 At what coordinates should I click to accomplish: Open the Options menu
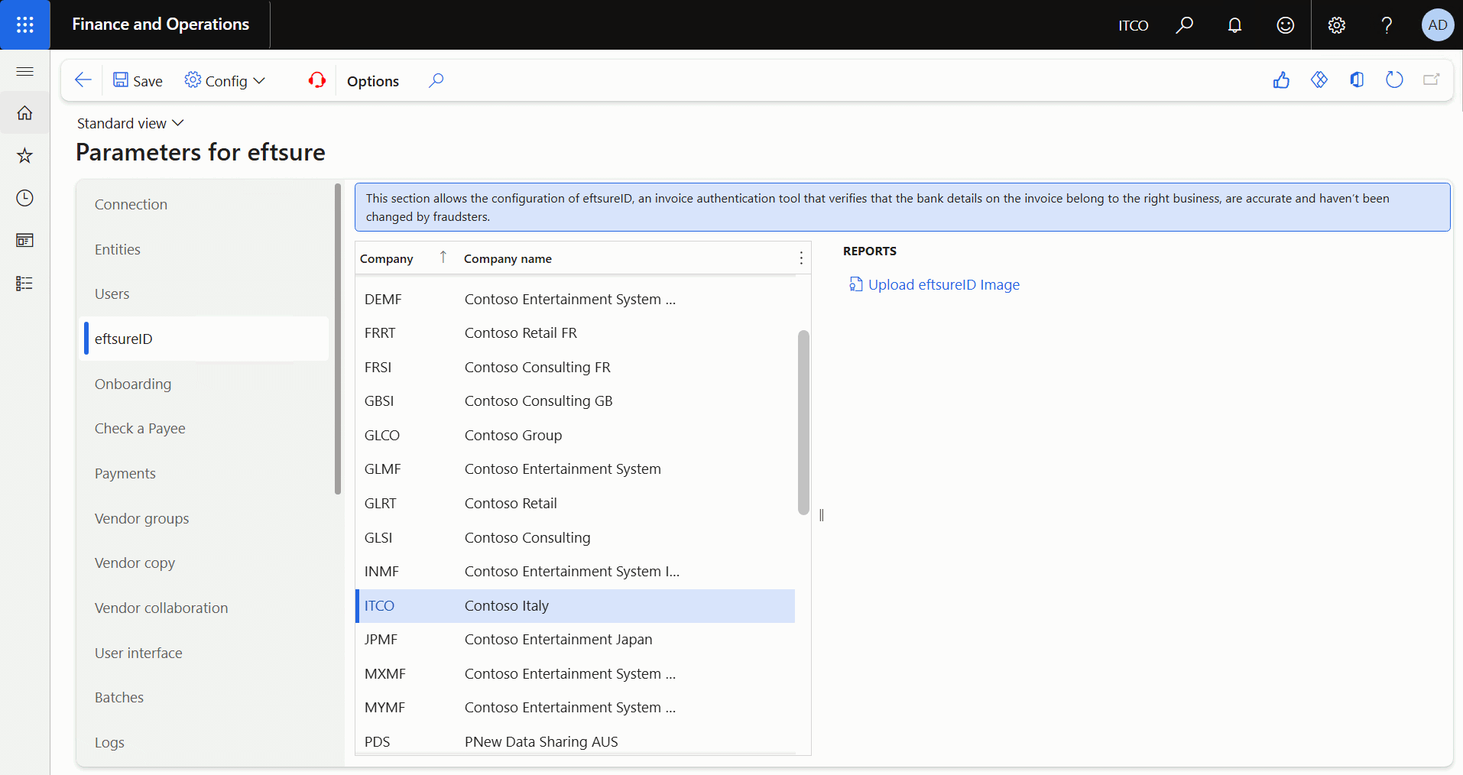(x=373, y=81)
